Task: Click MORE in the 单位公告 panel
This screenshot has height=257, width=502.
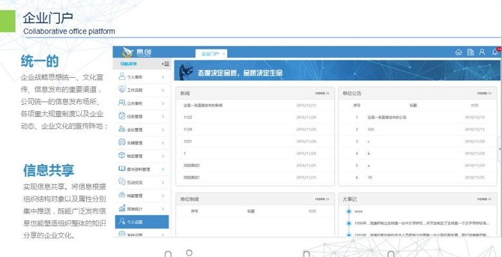Action: pos(485,93)
